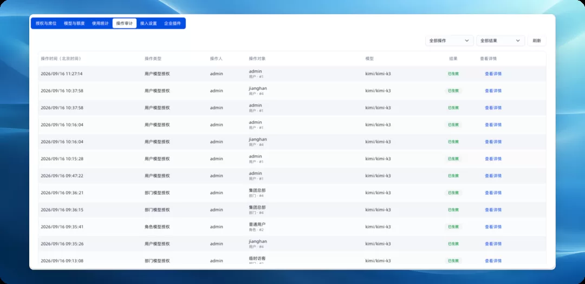The height and width of the screenshot is (284, 585).
Task: Select timestamp 2026/09/16 09:36:21
Action: click(62, 193)
